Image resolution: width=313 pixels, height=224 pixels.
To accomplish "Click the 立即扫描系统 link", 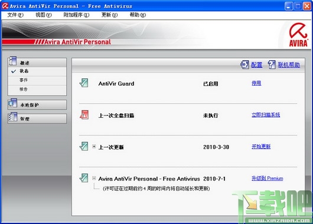I will (266, 115).
